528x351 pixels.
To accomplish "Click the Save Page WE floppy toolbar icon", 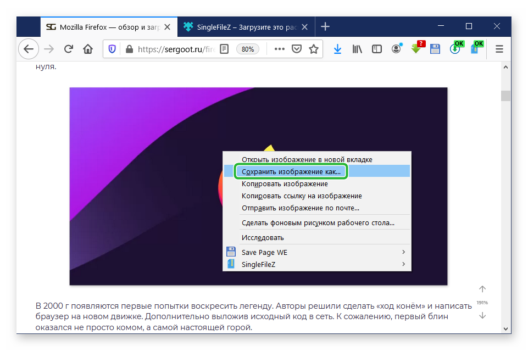I will click(x=435, y=49).
